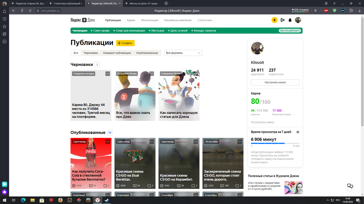364x204 pixels.
Task: Open the Засекреченный скины CS:GO card
Action: point(223,164)
